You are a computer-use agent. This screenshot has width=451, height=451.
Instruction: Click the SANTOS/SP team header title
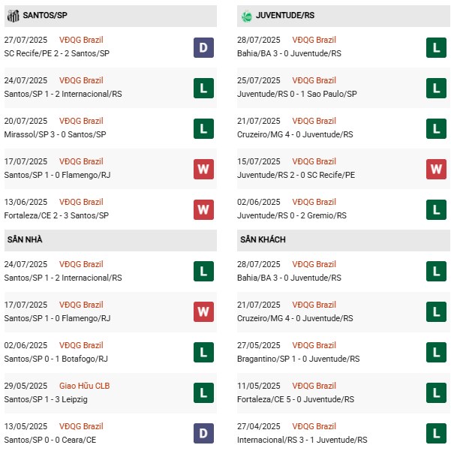click(x=44, y=15)
